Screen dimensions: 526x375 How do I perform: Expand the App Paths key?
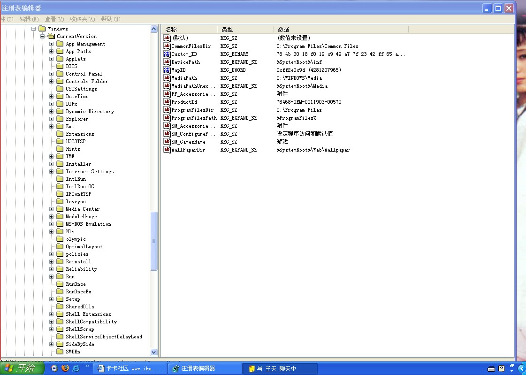(51, 51)
